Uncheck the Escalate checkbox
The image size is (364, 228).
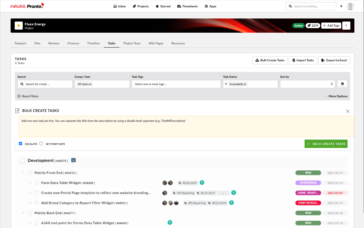click(20, 144)
